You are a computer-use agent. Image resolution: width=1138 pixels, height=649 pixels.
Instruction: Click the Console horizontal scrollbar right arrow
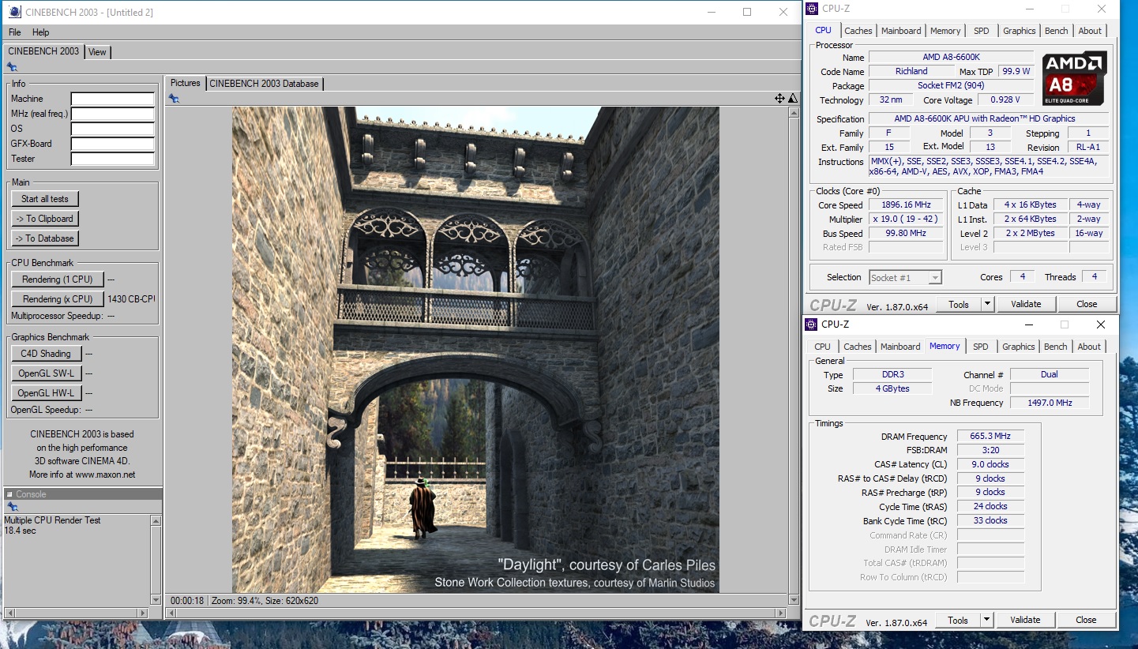(x=143, y=613)
